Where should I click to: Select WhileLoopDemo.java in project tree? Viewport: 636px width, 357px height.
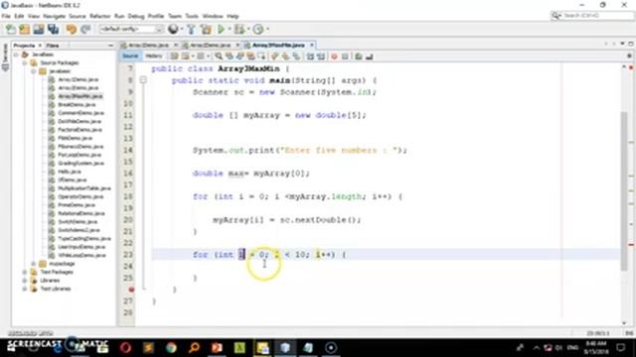(x=81, y=255)
